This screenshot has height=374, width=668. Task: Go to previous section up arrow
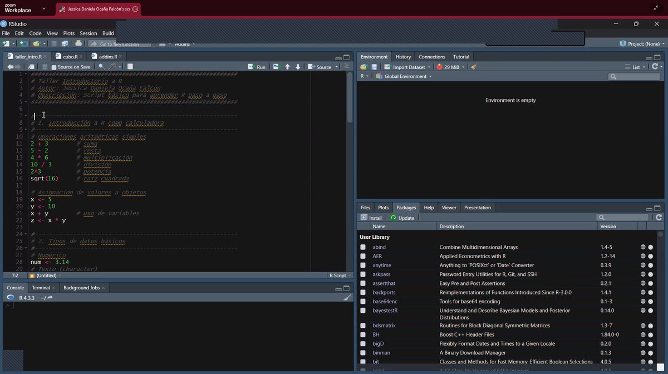[x=287, y=67]
